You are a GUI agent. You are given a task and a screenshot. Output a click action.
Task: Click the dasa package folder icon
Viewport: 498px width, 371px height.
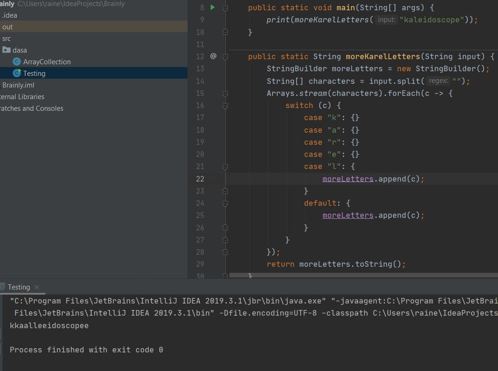[6, 50]
